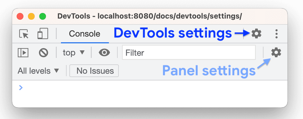303x119 pixels.
Task: Click the DevTools window title text
Action: point(150,16)
